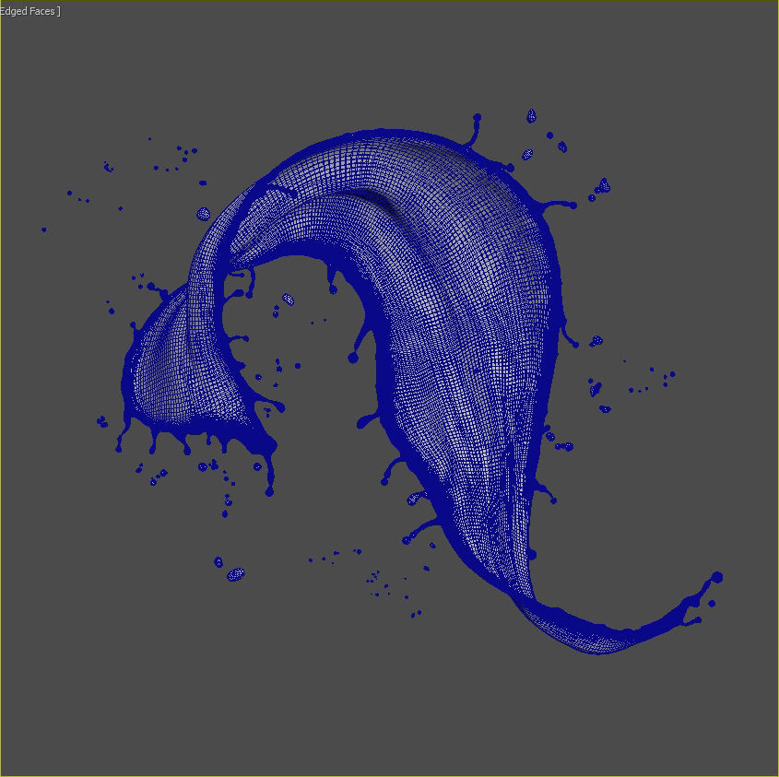The height and width of the screenshot is (777, 779).
Task: Open the Edged Faces viewport shading menu
Action: pyautogui.click(x=30, y=11)
